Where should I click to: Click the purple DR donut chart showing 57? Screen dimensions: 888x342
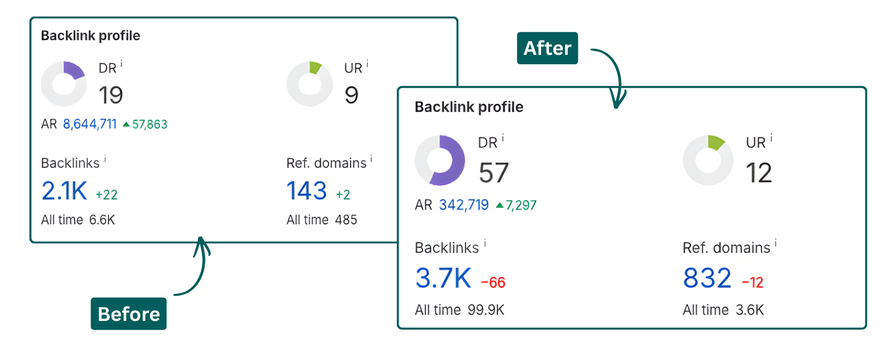440,160
